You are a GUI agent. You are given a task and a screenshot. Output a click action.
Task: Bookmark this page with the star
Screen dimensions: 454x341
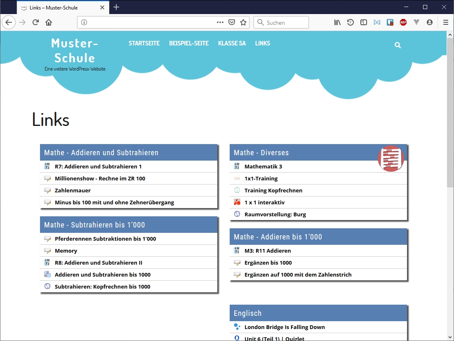pos(243,22)
